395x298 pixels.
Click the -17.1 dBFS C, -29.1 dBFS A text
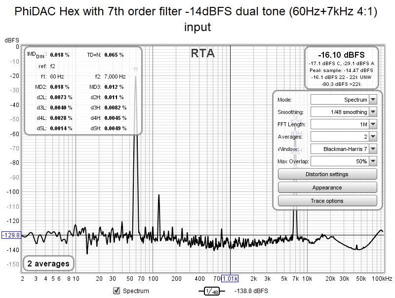(x=341, y=64)
